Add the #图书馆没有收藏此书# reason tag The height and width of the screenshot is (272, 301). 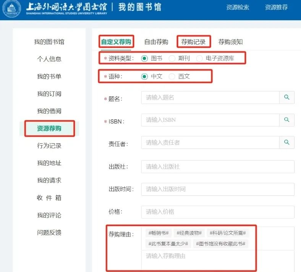point(220,243)
